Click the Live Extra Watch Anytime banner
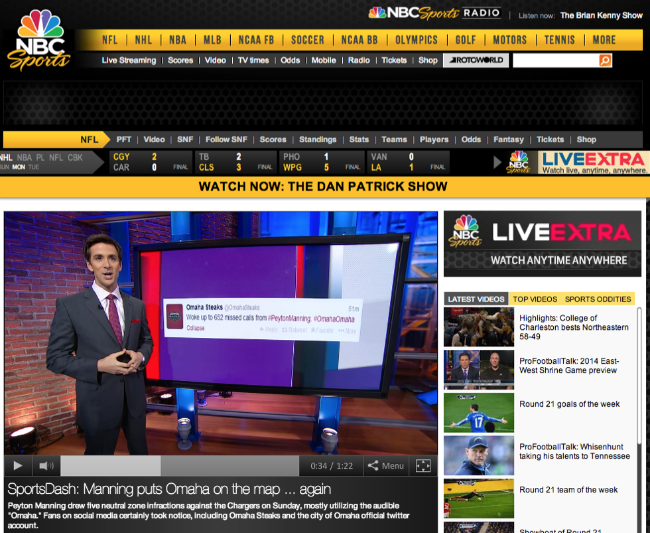Viewport: 650px width, 533px height. point(543,244)
